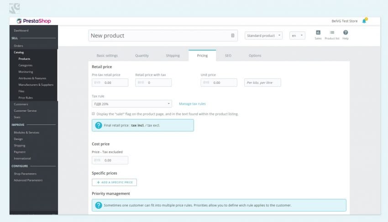Click the Pre-tax retail price field
Image resolution: width=388 pixels, height=222 pixels.
tap(110, 83)
